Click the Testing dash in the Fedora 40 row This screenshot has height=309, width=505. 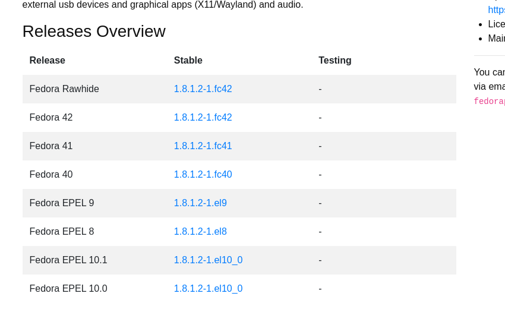320,175
